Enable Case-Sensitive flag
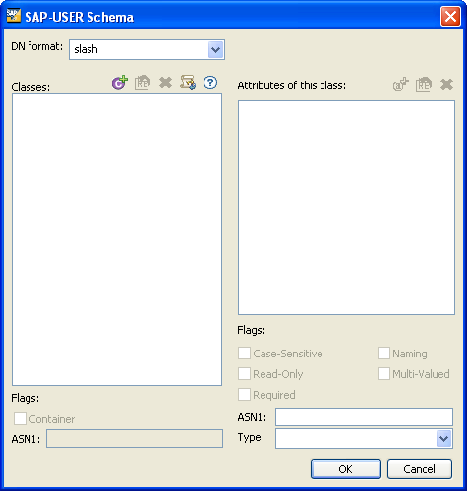 [x=244, y=354]
